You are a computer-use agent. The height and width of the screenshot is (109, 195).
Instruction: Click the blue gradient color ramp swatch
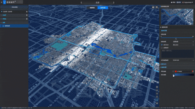point(184,75)
